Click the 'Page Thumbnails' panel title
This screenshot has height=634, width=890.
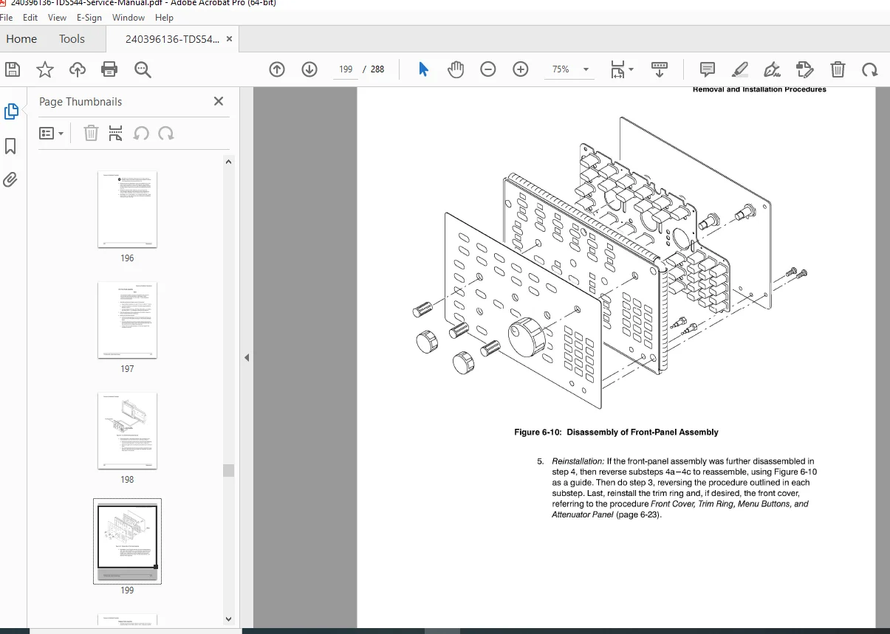[81, 102]
